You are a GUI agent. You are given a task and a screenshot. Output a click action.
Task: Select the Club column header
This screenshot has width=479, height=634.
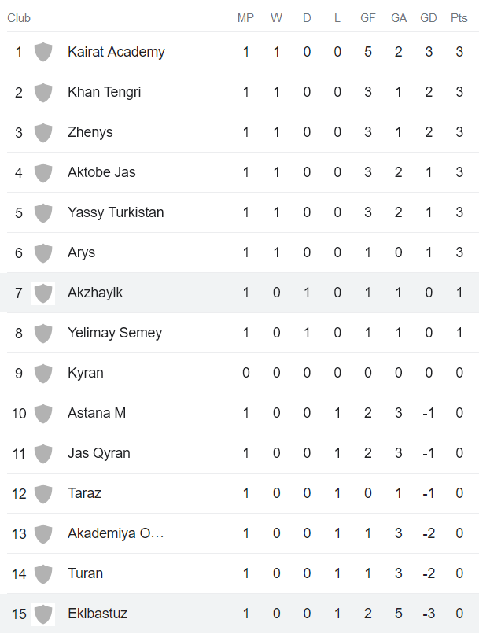pos(19,18)
